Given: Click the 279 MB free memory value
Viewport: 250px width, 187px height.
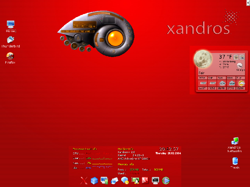Looking at the screenshot, I should click(x=134, y=170).
